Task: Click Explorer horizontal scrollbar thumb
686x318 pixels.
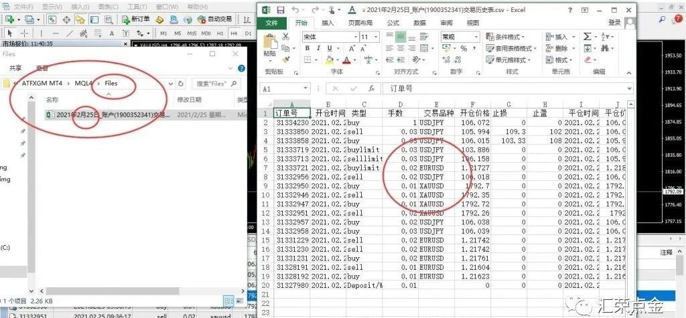Action: [113, 291]
